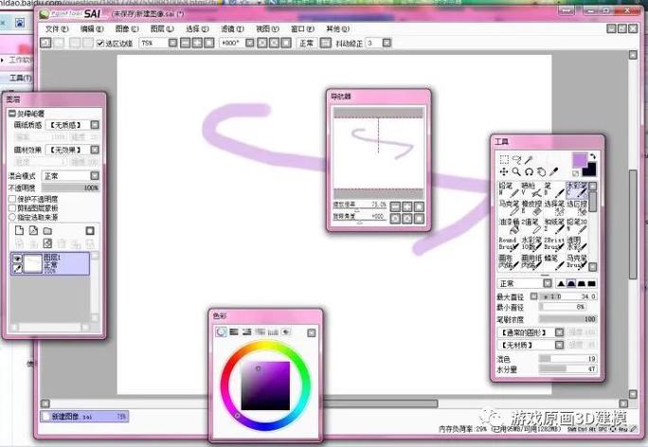Toggle the small checkbox beside 最大直径
This screenshot has width=648, height=447.
534,296
